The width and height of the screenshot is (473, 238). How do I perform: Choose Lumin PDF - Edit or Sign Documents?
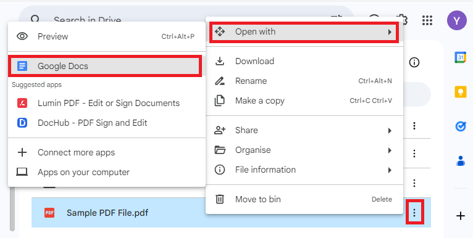click(x=107, y=103)
